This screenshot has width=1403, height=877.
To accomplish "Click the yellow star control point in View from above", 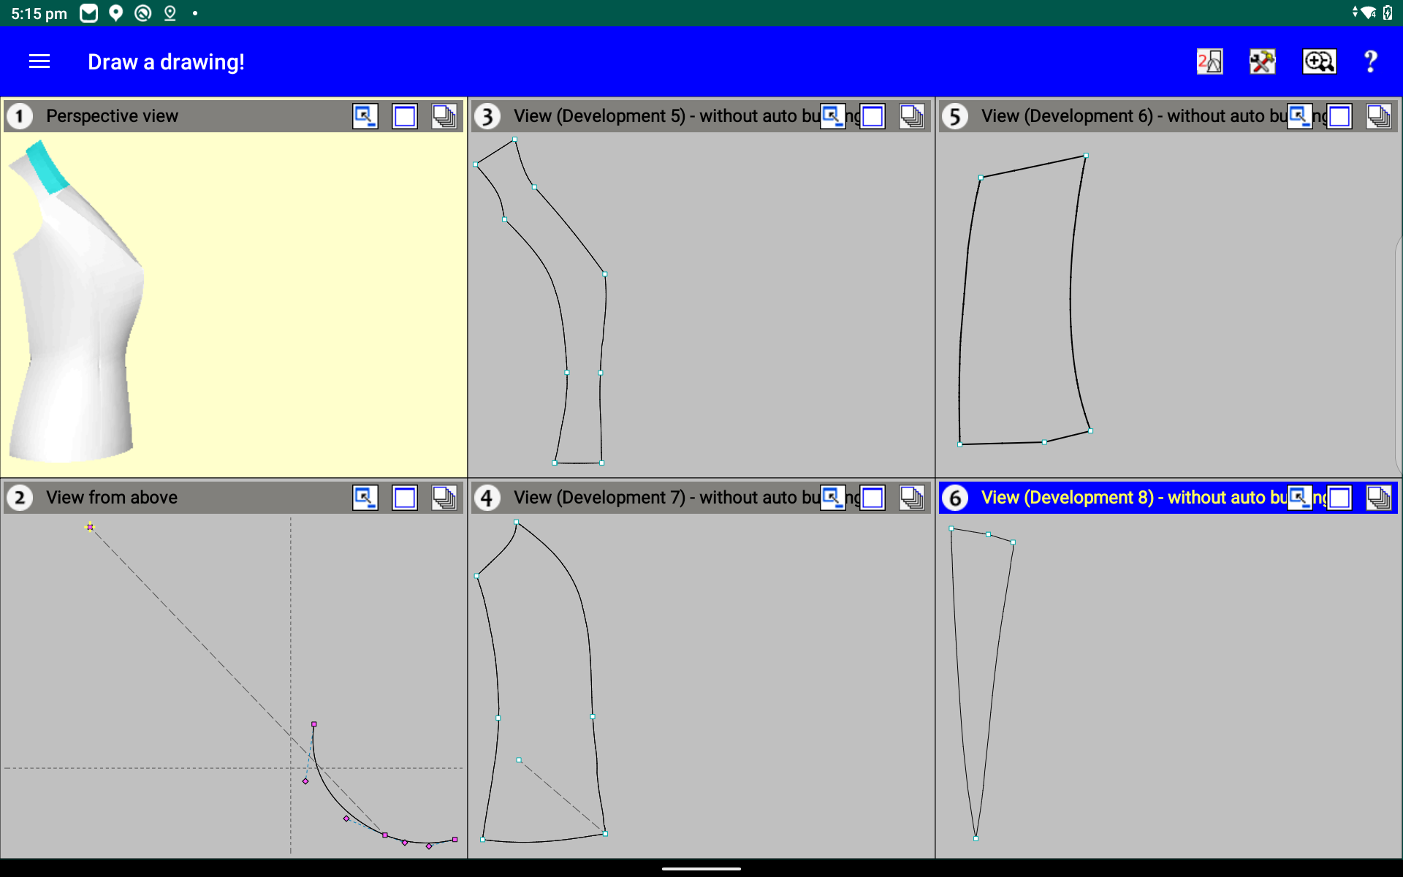I will tap(90, 527).
